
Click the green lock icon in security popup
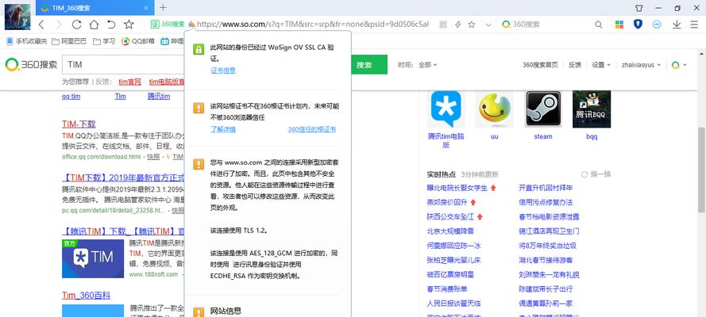pos(199,49)
